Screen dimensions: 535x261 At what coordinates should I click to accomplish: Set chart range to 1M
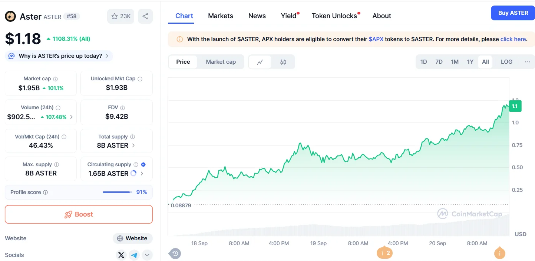click(455, 62)
